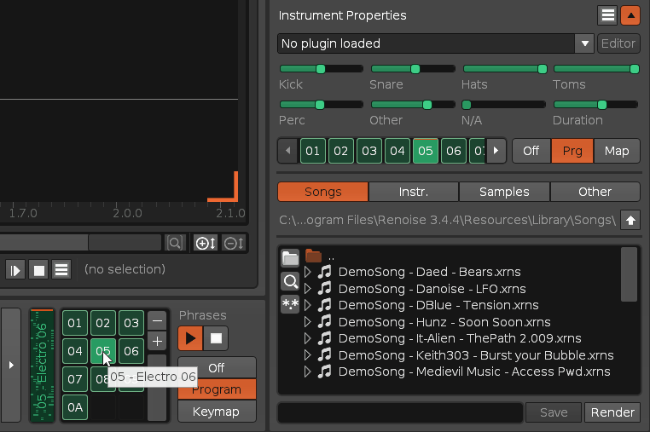The width and height of the screenshot is (650, 432).
Task: Expand DemoSong - It-Alien - ThePath 2.009.xrns
Action: [308, 338]
